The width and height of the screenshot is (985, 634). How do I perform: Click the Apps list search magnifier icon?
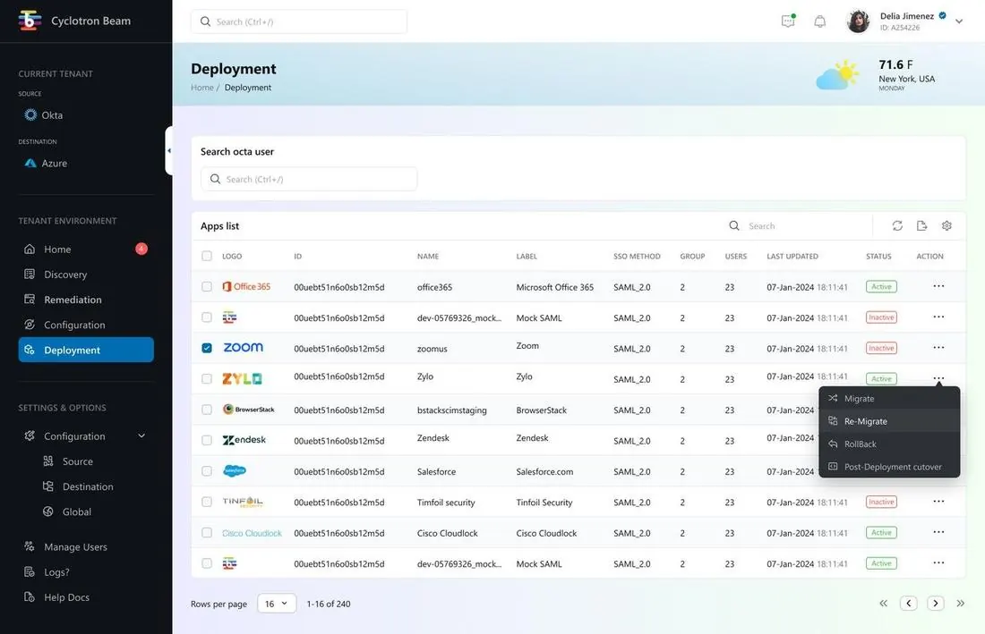(733, 225)
